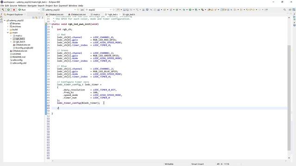Click the Debug bug toolbar icon
This screenshot has width=296, height=166.
(184, 10)
